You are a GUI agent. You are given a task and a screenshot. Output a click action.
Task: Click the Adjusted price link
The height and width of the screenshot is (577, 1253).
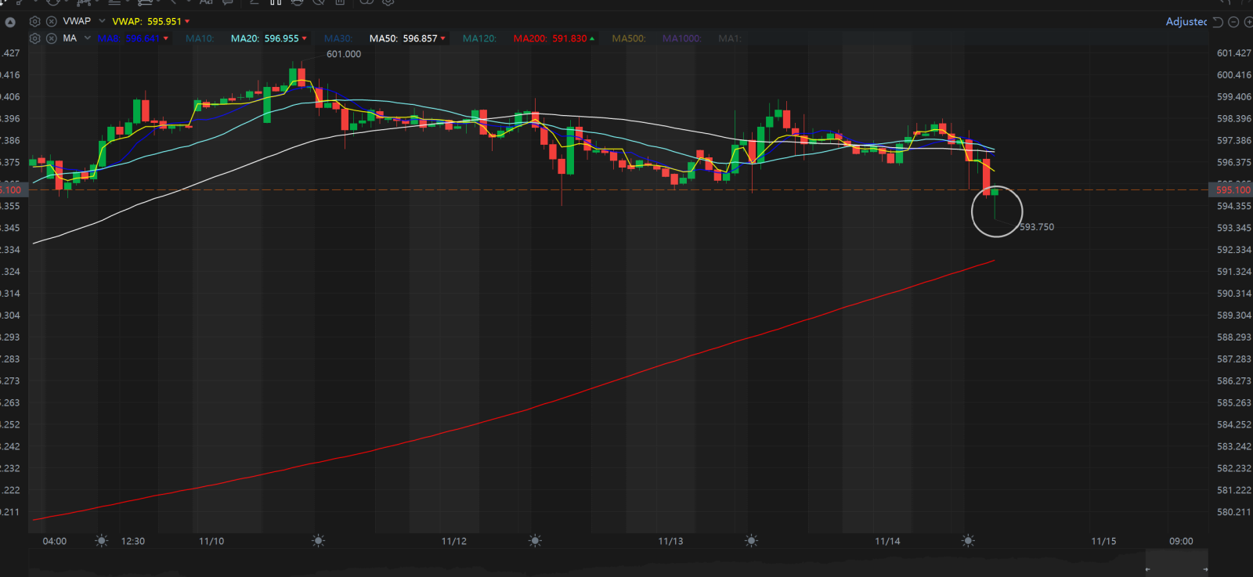(1186, 22)
